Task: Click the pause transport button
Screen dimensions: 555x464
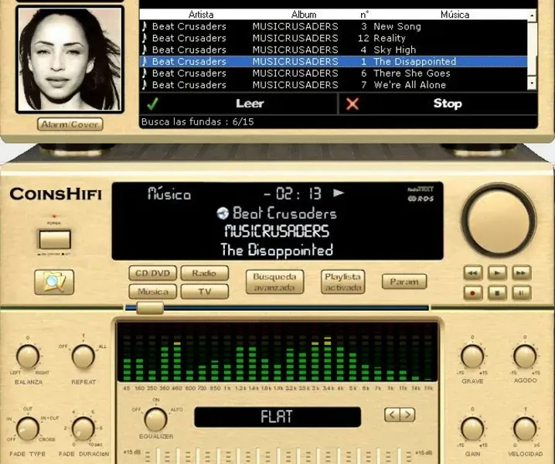Action: tap(521, 293)
